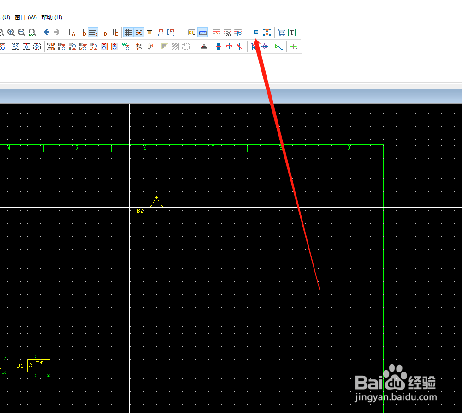Click orange framed red down triangle circle icon
The width and height of the screenshot is (462, 413).
(104, 47)
